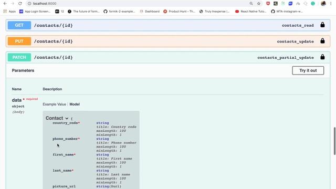Viewport: 336px width, 189px height.
Task: Open the light diamond-shaped extension icon
Action: pos(306,4)
